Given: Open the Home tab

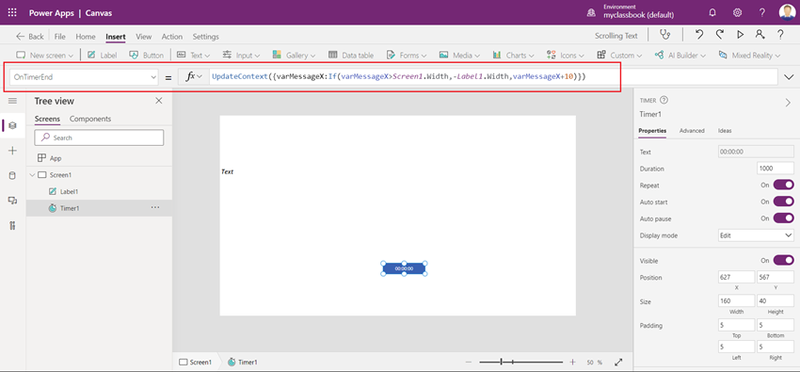Looking at the screenshot, I should pyautogui.click(x=86, y=37).
